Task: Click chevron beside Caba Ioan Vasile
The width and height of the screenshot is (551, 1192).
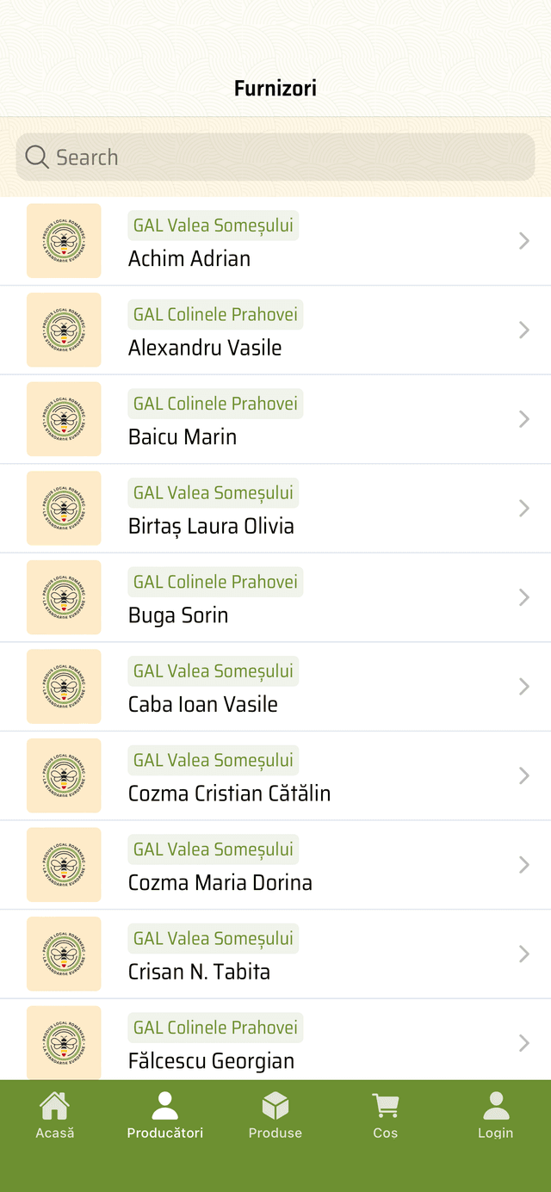Action: pos(523,687)
